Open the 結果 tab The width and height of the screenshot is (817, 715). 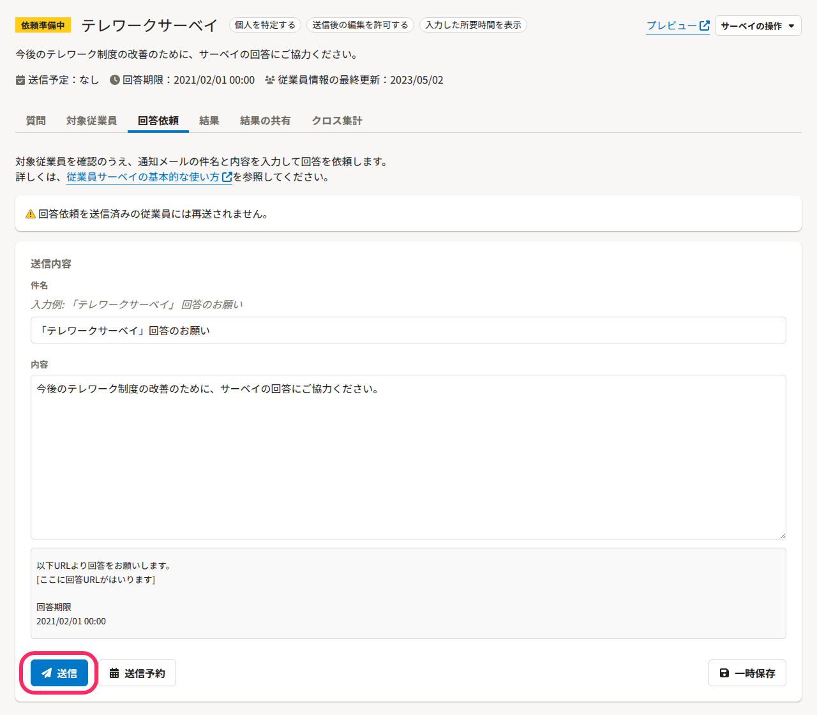pyautogui.click(x=209, y=121)
